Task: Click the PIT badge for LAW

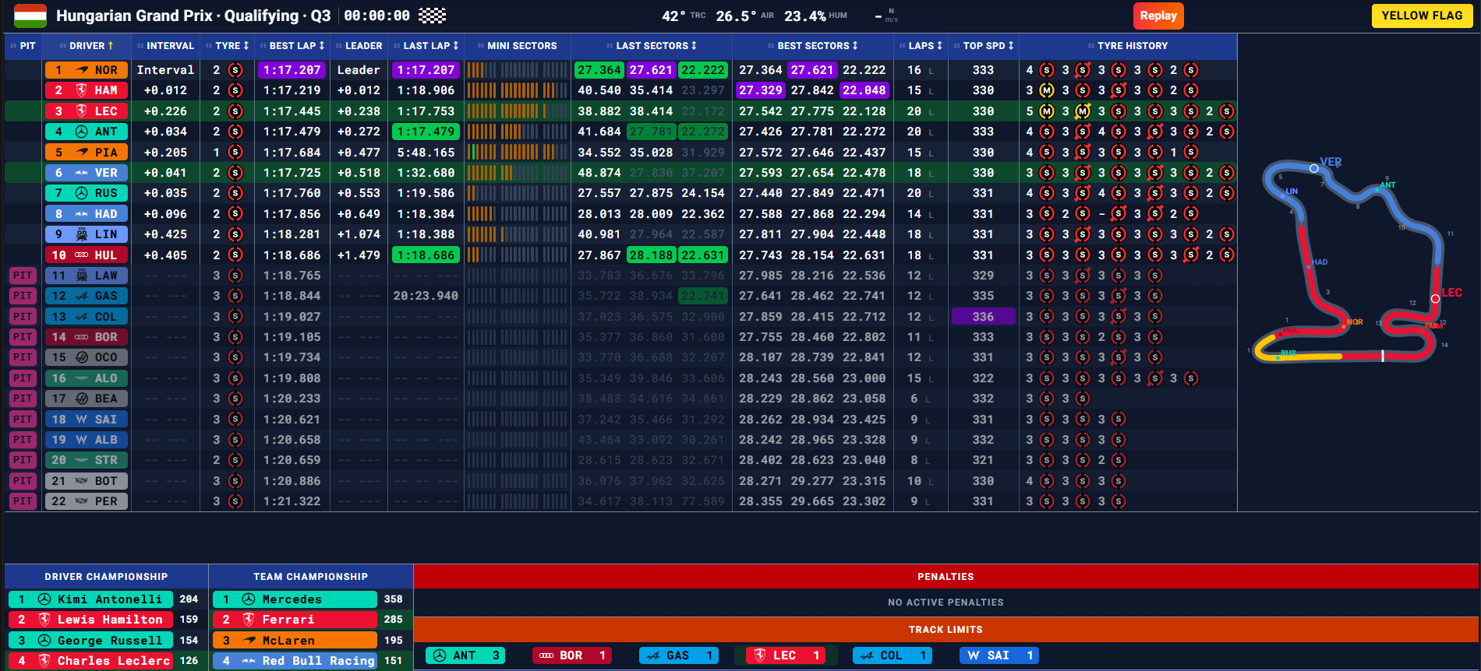Action: tap(23, 276)
